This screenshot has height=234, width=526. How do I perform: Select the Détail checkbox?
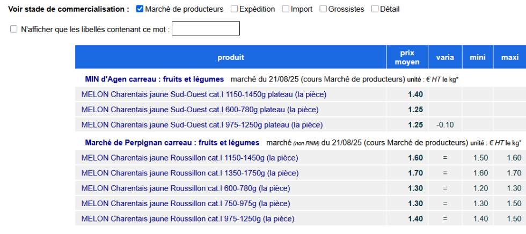[x=375, y=9]
